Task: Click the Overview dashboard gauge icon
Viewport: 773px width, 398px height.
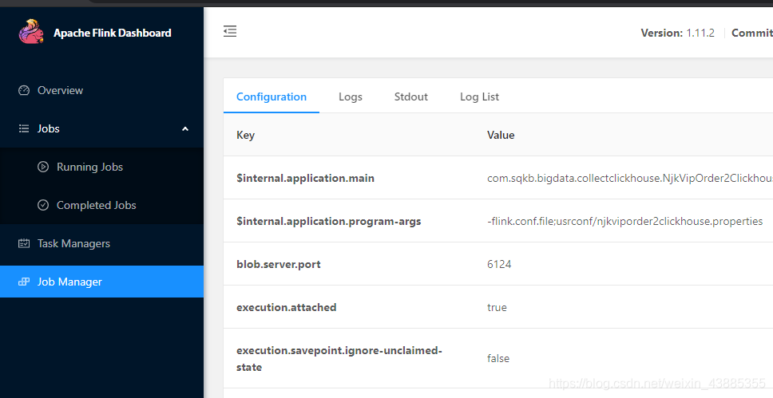Action: tap(24, 90)
